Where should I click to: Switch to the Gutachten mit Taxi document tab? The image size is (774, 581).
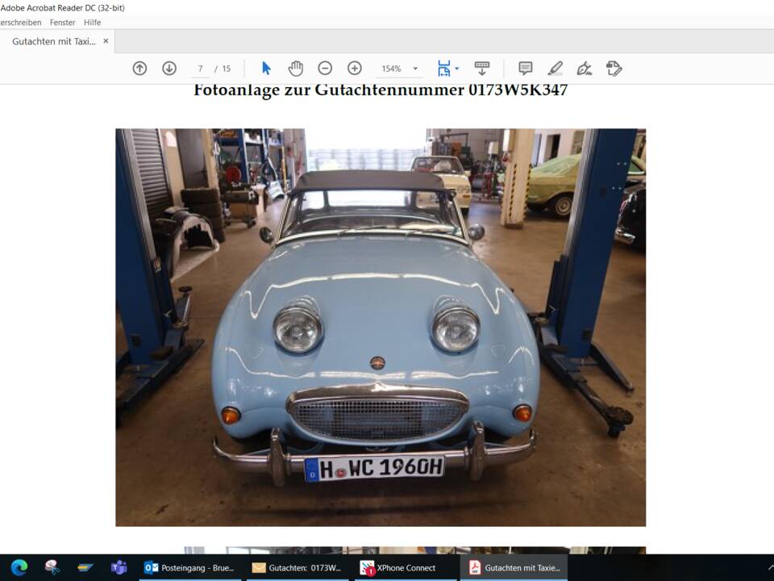[x=51, y=40]
